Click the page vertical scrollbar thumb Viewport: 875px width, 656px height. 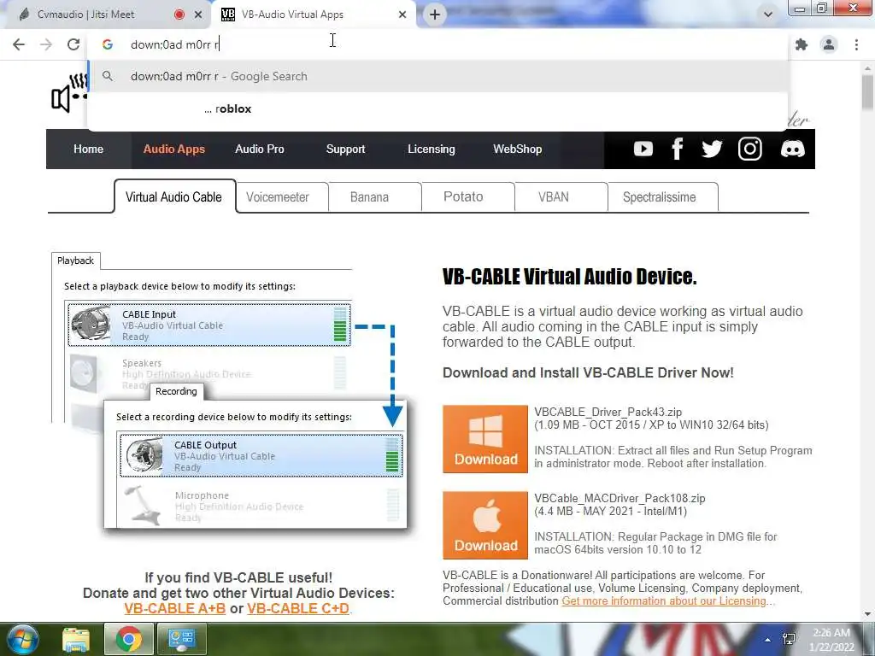pyautogui.click(x=867, y=92)
